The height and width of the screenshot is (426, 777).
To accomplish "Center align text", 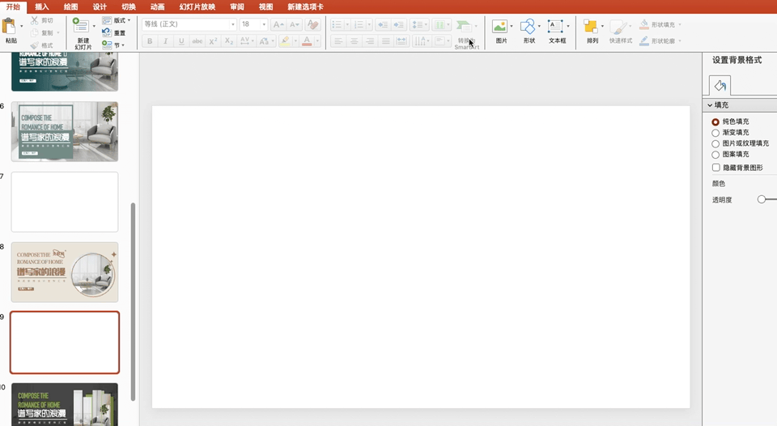I will pyautogui.click(x=354, y=41).
